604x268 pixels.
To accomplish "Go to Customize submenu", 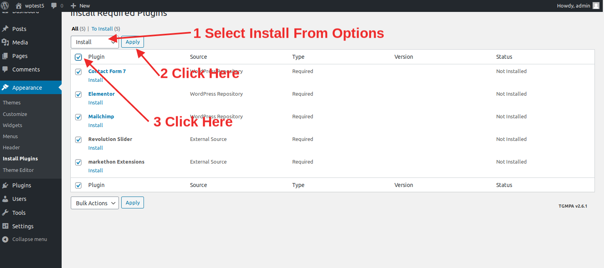I will tap(15, 114).
